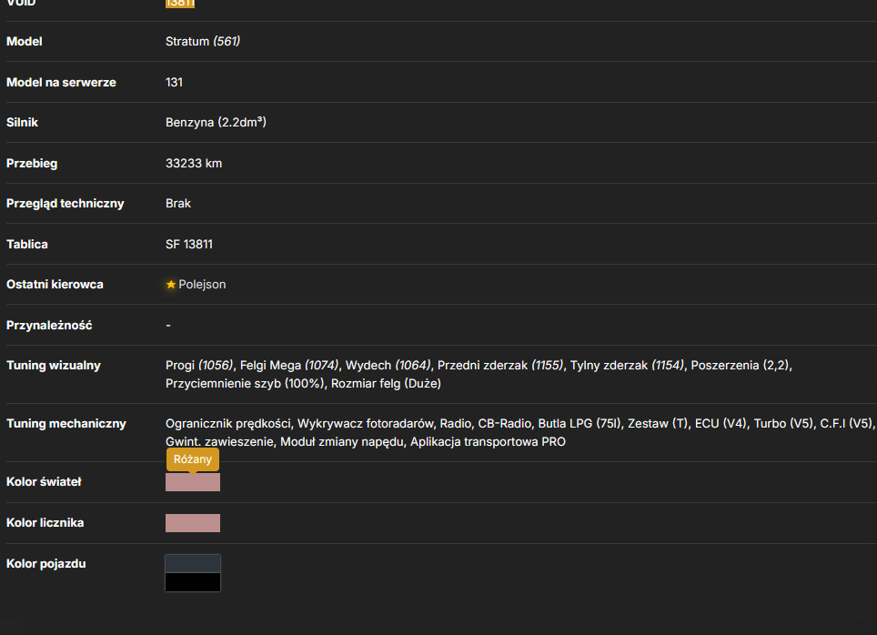
Task: Click the model ID (561) text
Action: point(227,42)
